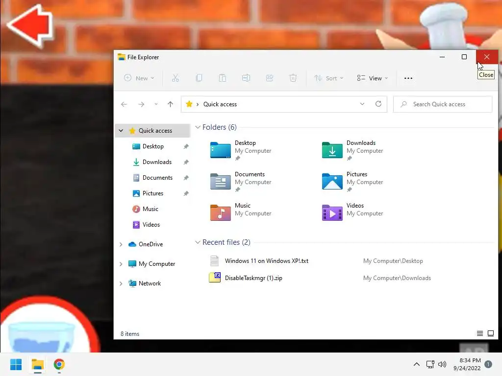Click the Start button on taskbar

(16, 364)
